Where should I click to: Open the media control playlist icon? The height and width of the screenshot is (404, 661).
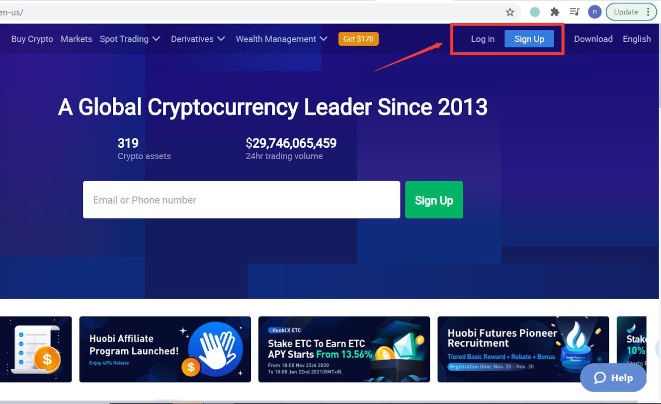coord(575,12)
